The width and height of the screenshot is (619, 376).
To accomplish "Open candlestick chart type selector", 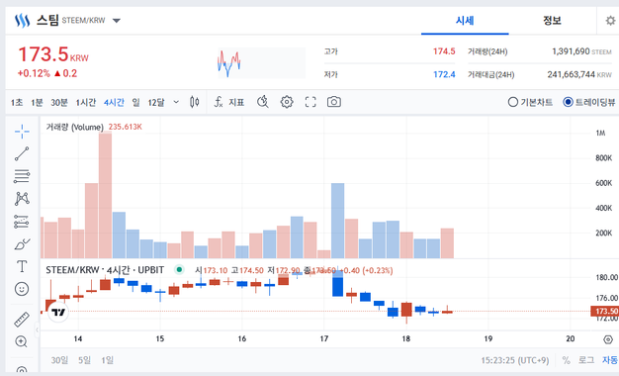I will coord(194,102).
